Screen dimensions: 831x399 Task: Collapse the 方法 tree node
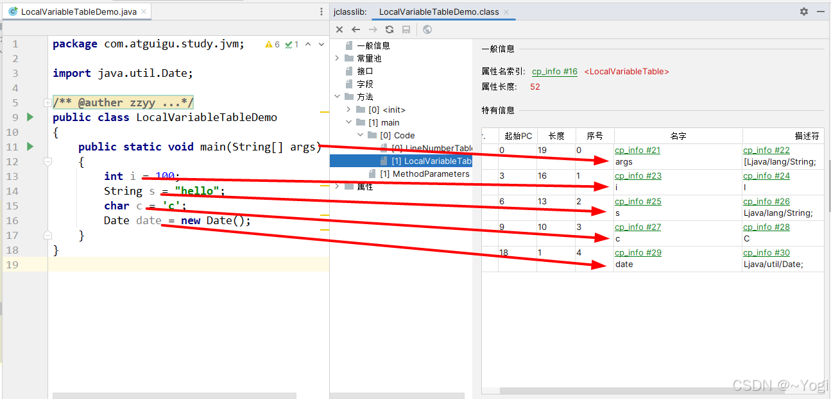point(338,97)
